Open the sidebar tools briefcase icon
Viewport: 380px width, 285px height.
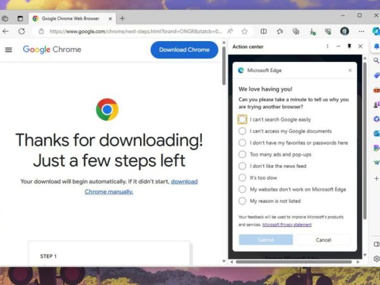377,90
